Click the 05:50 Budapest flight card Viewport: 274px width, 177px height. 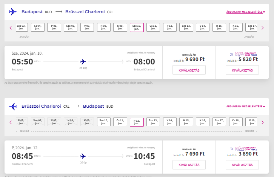tap(83, 63)
